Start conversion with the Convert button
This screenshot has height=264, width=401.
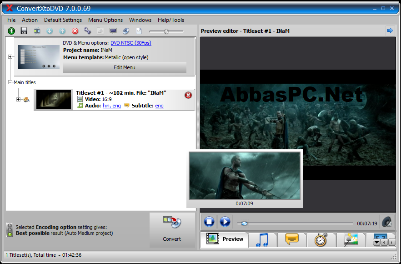point(172,229)
